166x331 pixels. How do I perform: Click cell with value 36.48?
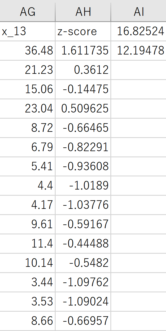[28, 50]
